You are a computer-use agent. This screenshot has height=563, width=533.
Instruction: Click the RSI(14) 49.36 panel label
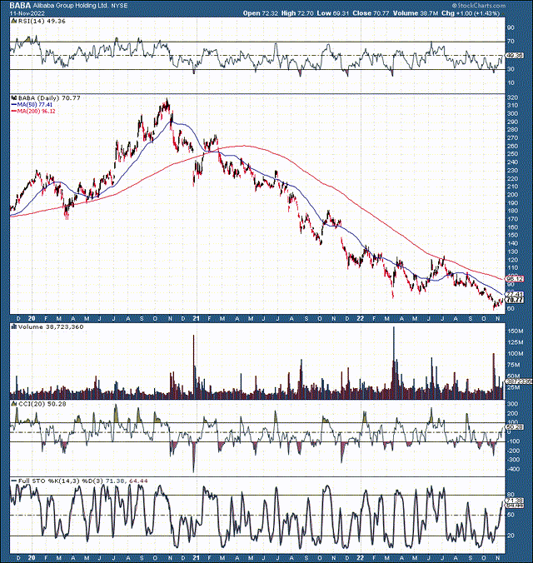(42, 21)
